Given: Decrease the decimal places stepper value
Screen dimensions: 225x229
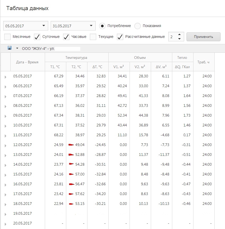Looking at the screenshot, I should click(x=179, y=39).
